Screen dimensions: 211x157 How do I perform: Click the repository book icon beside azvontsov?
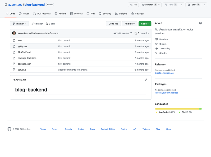pyautogui.click(x=6, y=5)
